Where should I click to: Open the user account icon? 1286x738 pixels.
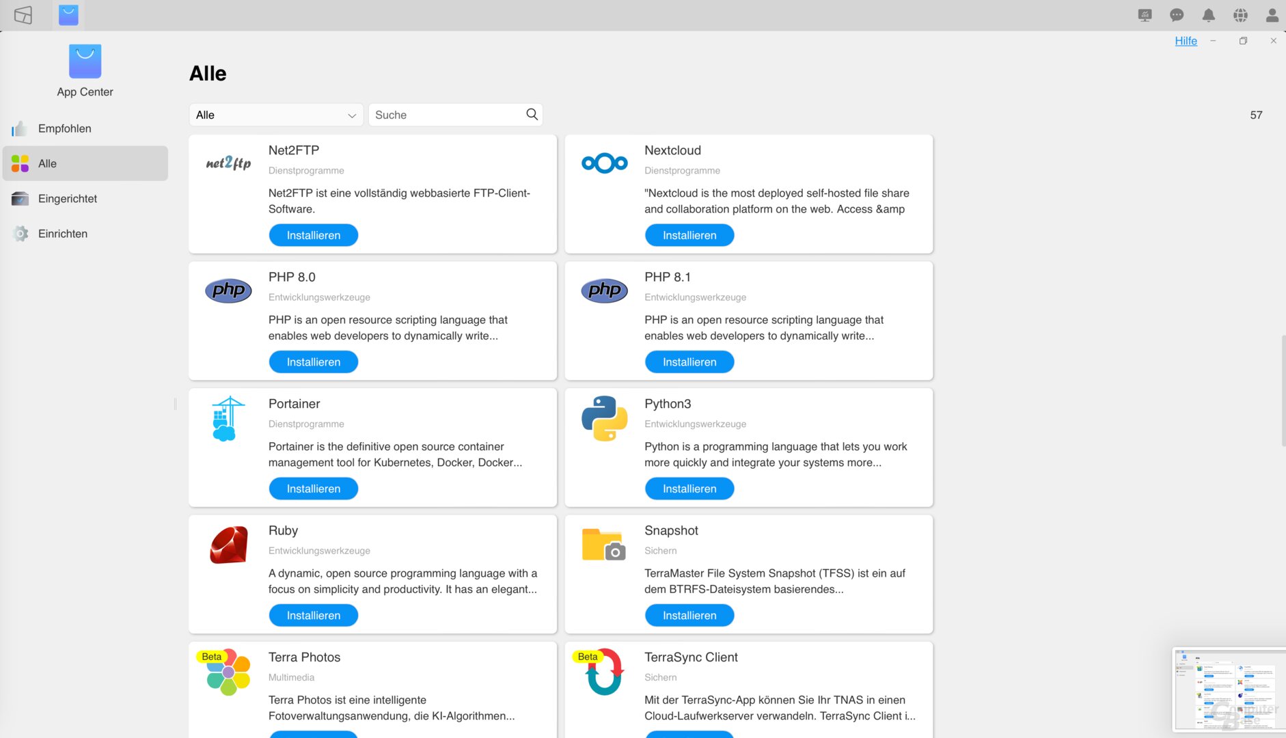(x=1272, y=15)
